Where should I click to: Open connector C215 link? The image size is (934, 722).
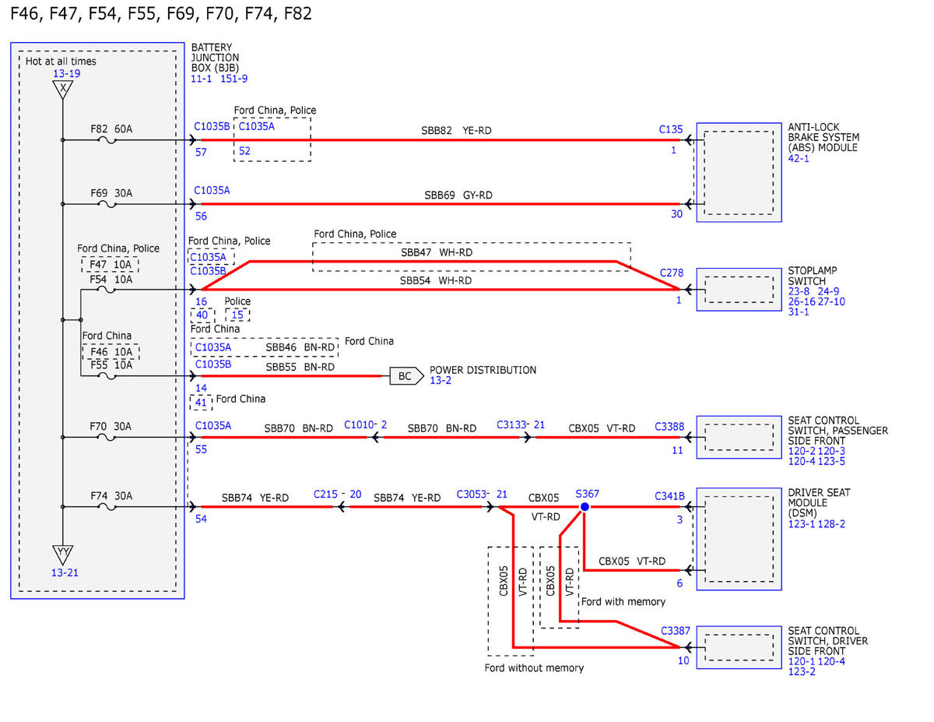click(x=326, y=494)
